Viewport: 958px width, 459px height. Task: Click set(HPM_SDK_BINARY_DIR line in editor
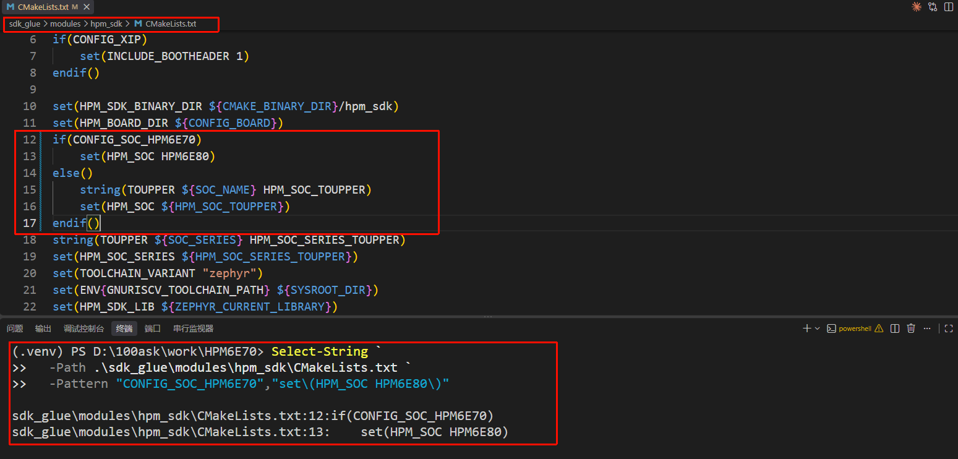(226, 106)
